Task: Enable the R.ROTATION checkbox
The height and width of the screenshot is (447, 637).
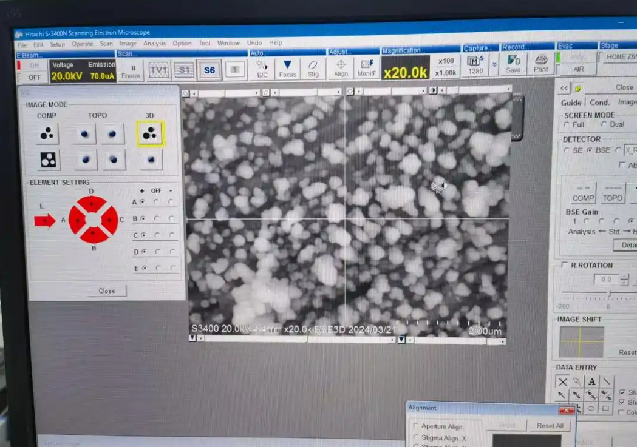Action: click(565, 266)
